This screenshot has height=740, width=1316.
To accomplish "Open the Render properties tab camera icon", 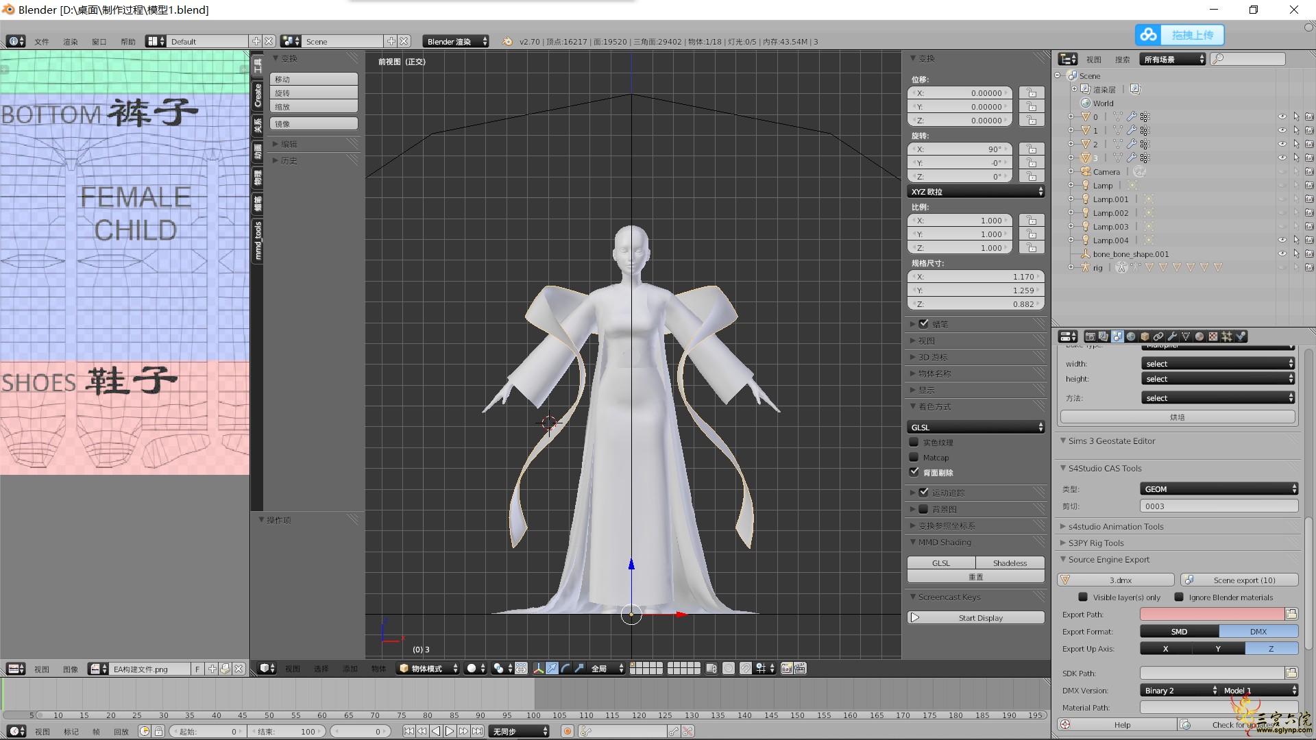I will tap(1090, 336).
